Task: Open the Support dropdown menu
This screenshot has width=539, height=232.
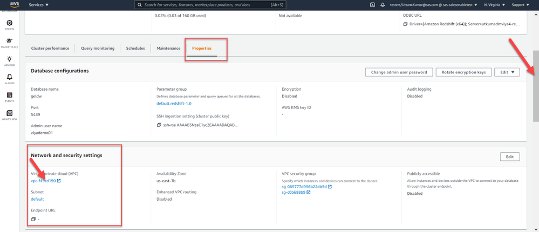Action: click(x=520, y=5)
